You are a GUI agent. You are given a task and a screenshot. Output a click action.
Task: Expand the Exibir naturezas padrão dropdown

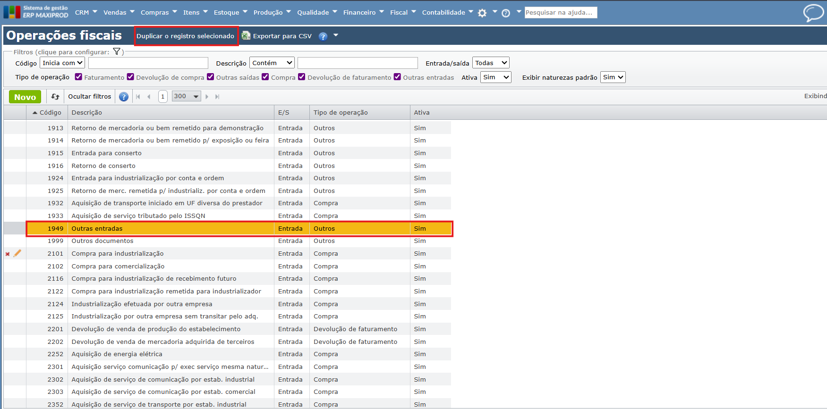click(613, 77)
